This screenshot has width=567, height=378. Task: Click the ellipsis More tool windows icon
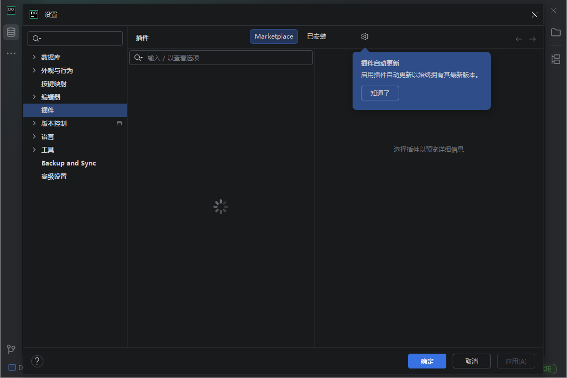pos(11,53)
